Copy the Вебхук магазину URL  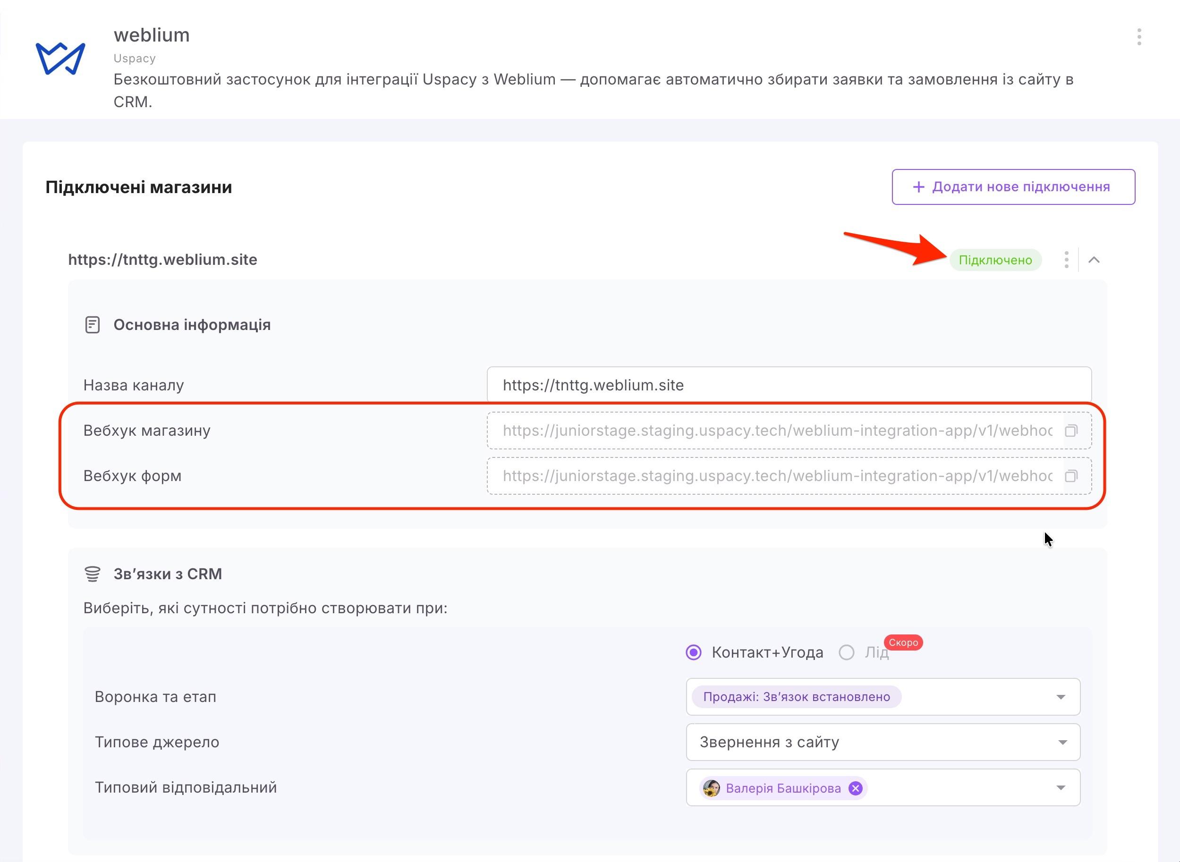pyautogui.click(x=1071, y=431)
